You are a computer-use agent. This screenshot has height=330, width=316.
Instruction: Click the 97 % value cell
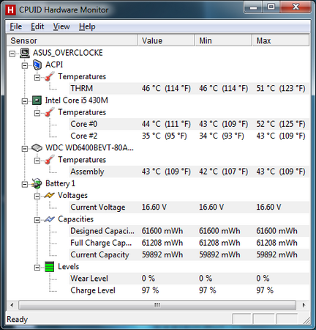[x=150, y=290]
